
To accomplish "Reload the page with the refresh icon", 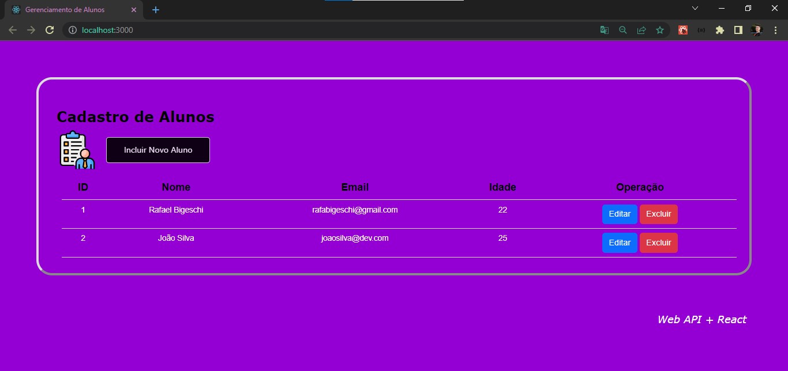I will (50, 30).
